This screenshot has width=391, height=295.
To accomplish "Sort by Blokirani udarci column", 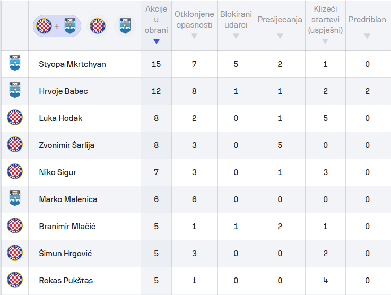I will tap(236, 25).
